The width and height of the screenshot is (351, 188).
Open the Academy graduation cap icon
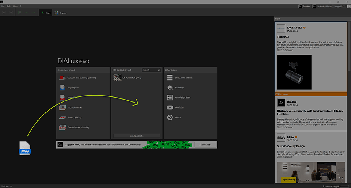point(170,88)
